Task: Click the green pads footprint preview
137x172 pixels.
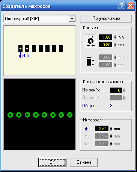Action: [40, 115]
